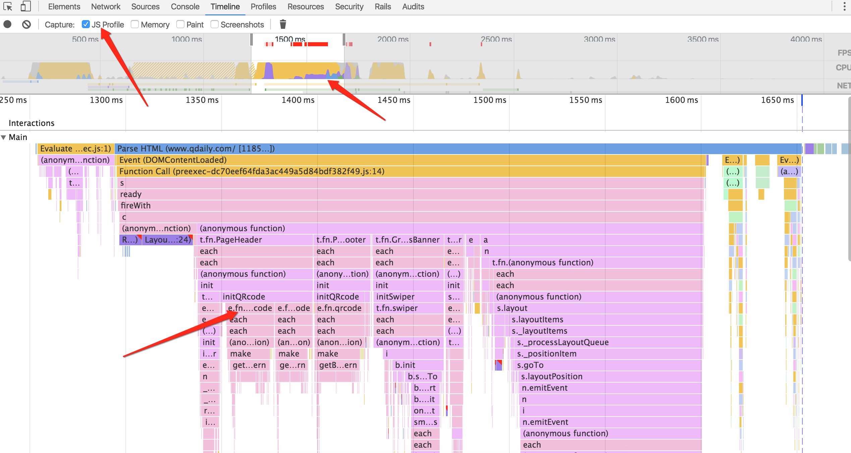
Task: Collapse the Main thread section
Action: (4, 137)
